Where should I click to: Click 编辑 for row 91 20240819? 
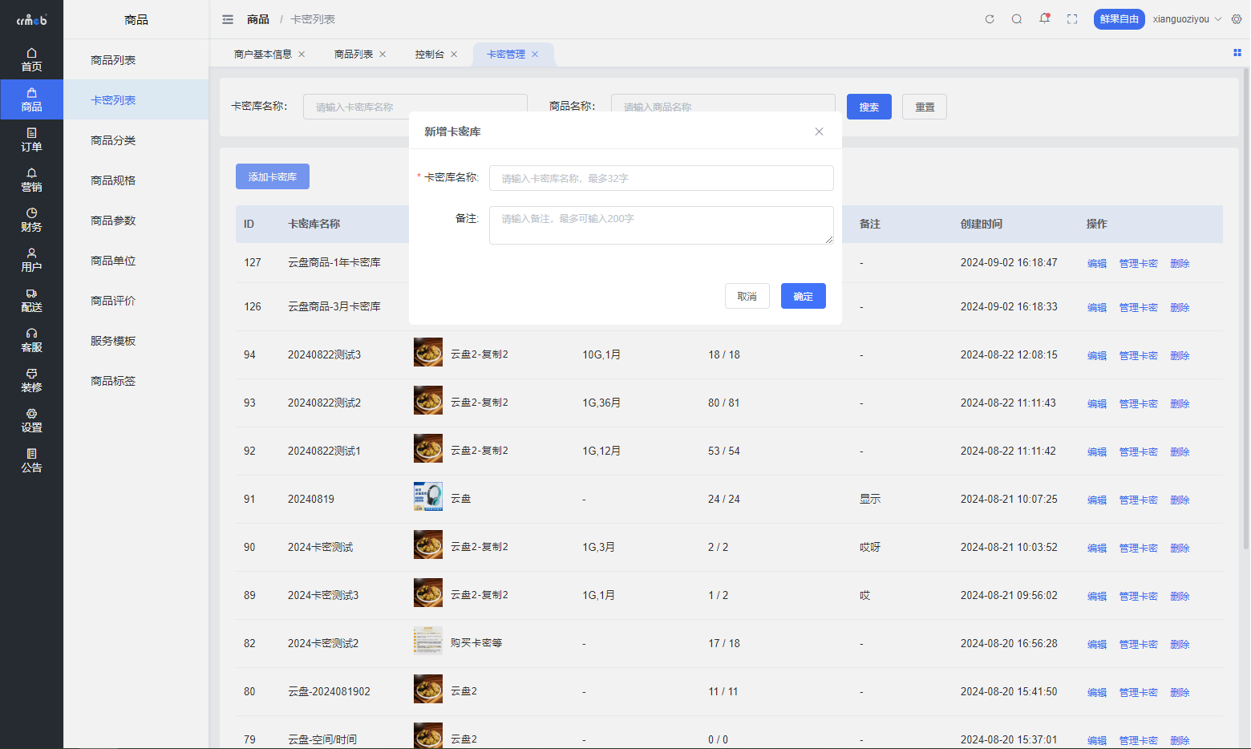click(1097, 500)
